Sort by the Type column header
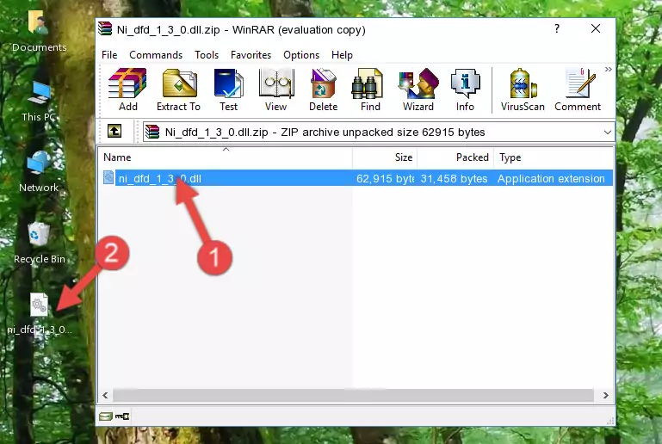This screenshot has height=444, width=662. pos(553,157)
